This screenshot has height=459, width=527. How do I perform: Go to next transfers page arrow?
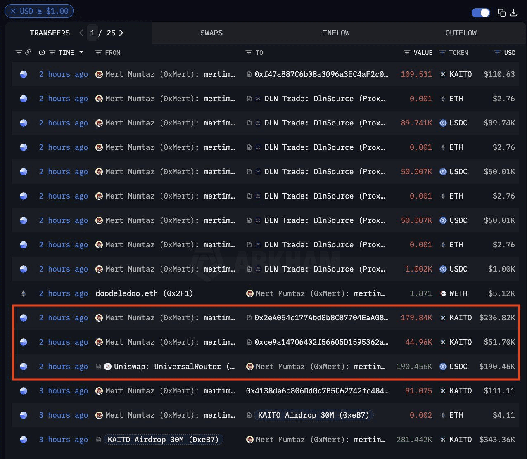(121, 33)
